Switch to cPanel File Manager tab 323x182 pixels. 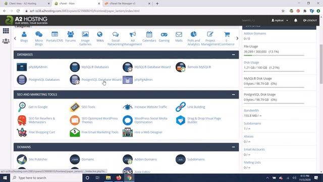[x=127, y=4]
